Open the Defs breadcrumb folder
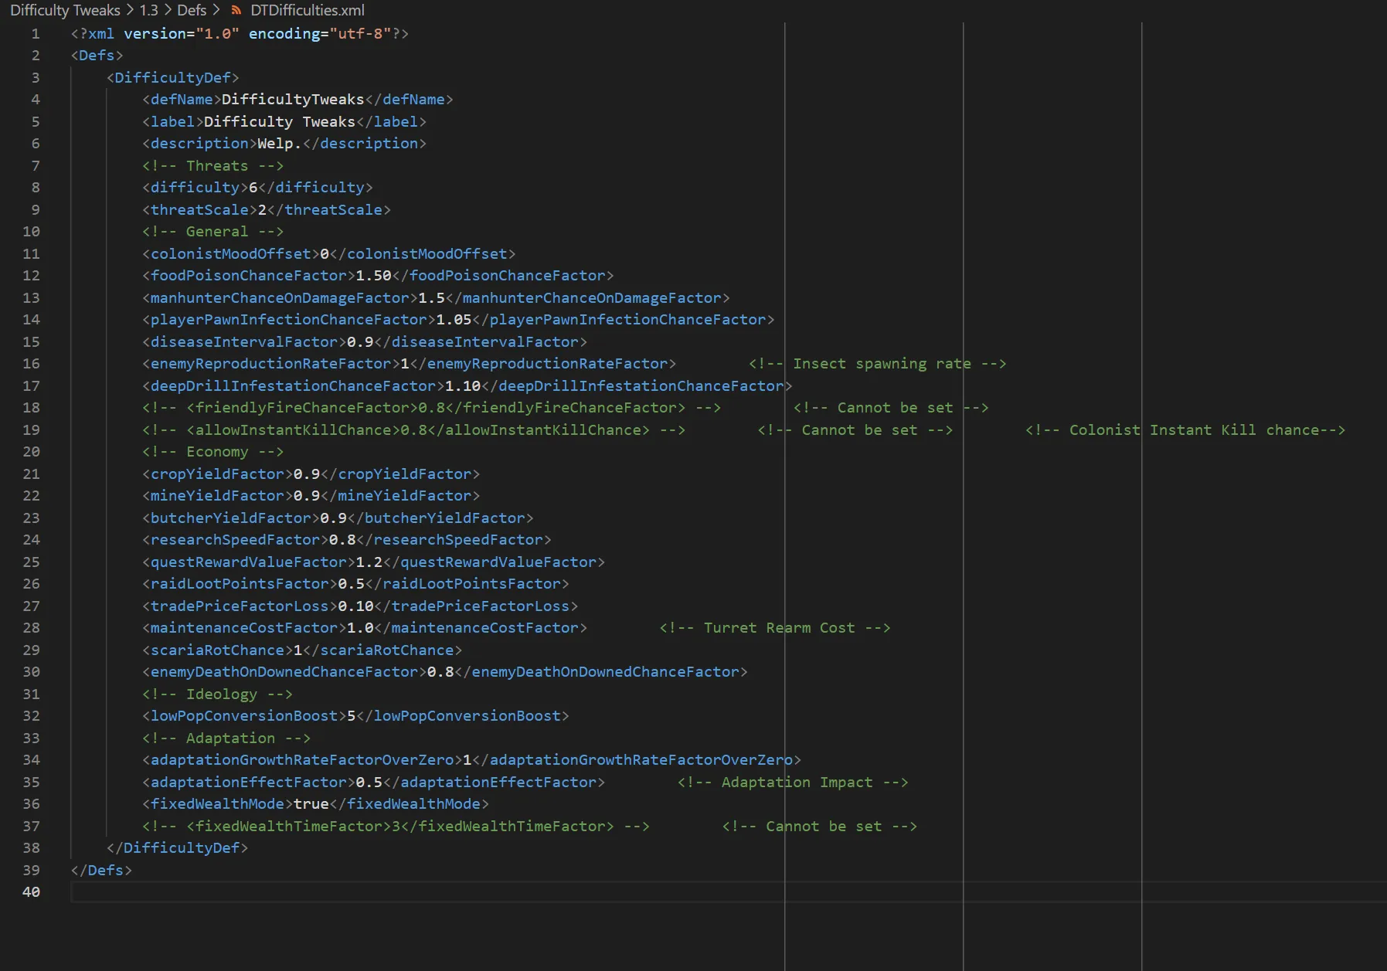This screenshot has height=971, width=1387. coord(192,10)
